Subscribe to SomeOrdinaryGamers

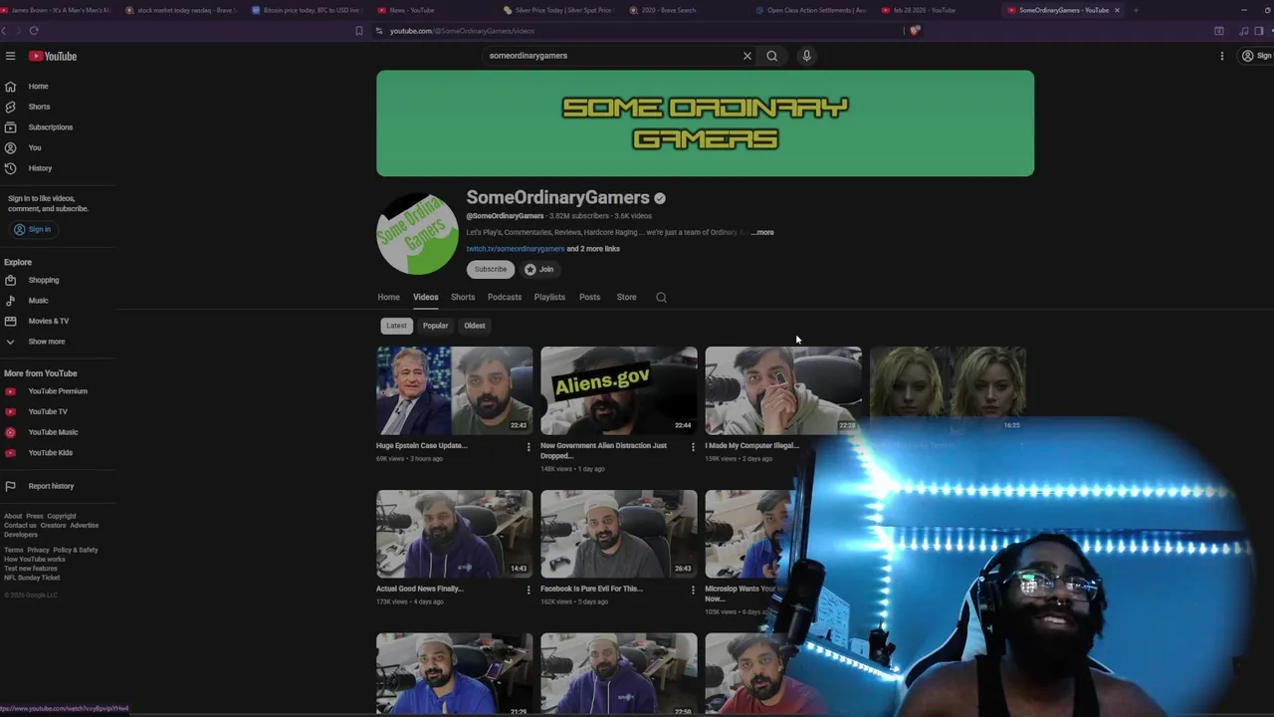491,269
